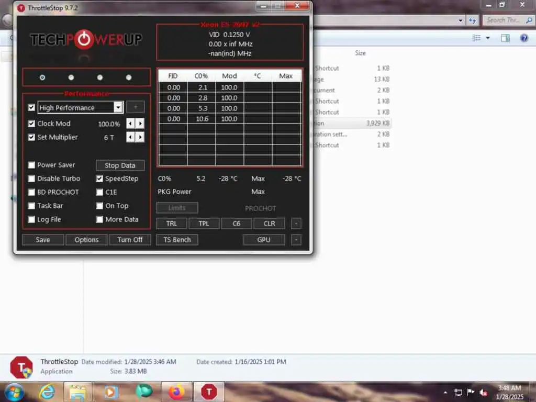The width and height of the screenshot is (536, 402).
Task: Lower Set Multiplier with the left arrow
Action: pyautogui.click(x=130, y=137)
